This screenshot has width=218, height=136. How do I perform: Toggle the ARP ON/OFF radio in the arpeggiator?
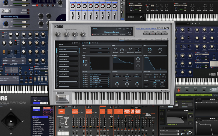(x=145, y=74)
